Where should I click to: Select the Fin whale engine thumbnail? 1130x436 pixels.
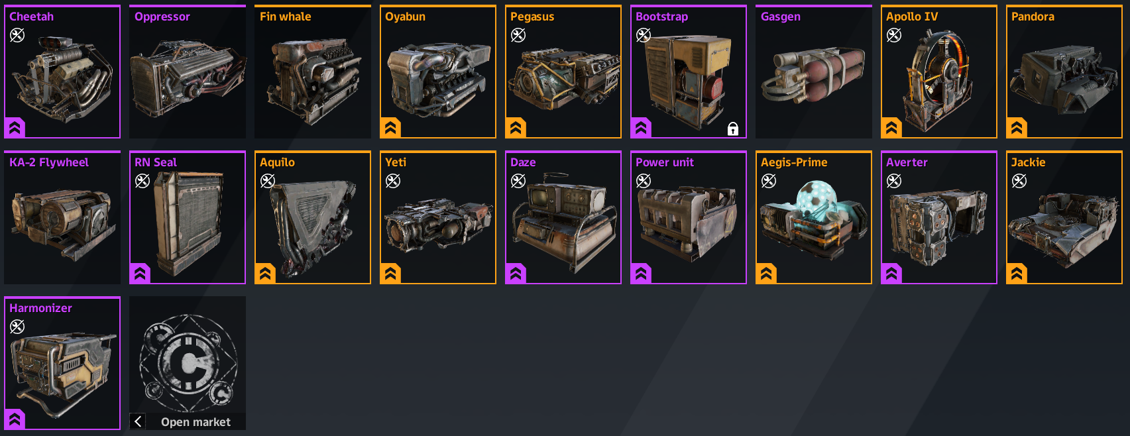[313, 72]
